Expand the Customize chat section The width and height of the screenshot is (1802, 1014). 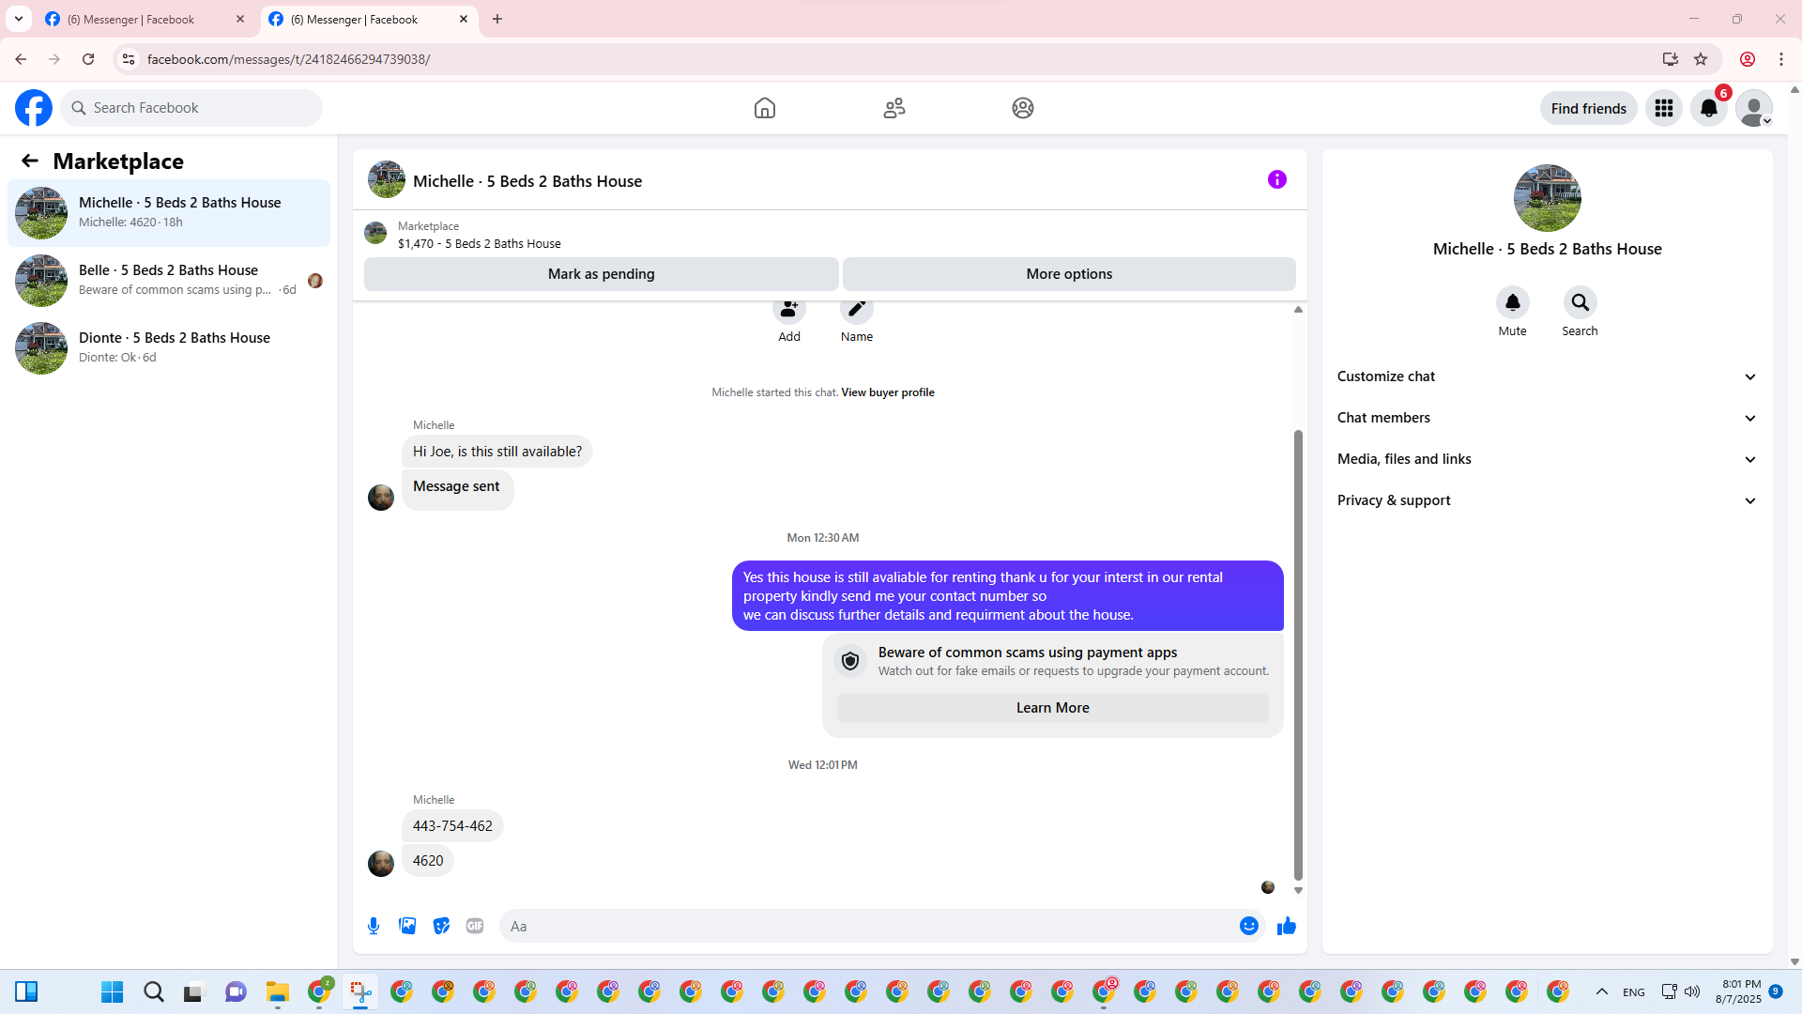[x=1547, y=376]
